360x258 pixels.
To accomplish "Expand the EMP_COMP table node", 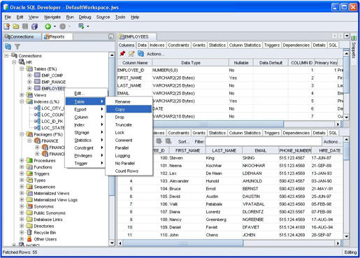I will click(x=29, y=76).
